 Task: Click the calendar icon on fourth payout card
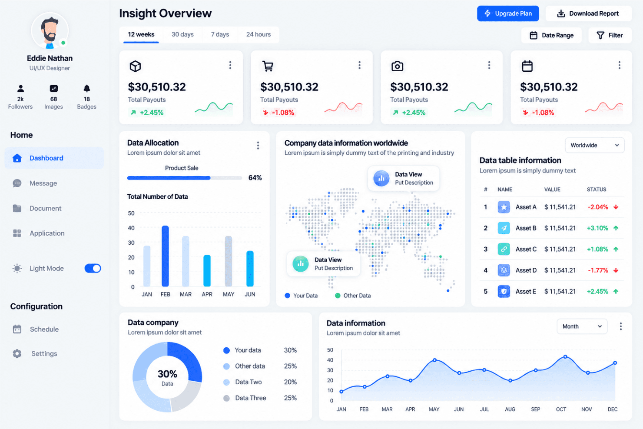(527, 66)
